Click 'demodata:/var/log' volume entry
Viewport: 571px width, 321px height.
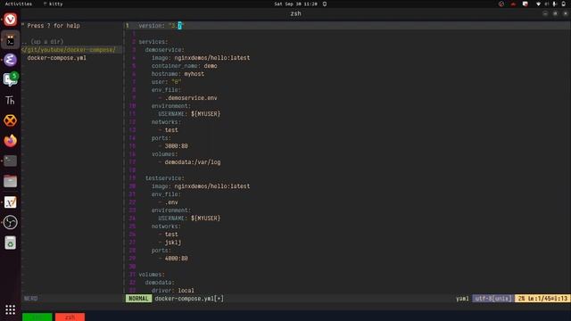tap(193, 162)
